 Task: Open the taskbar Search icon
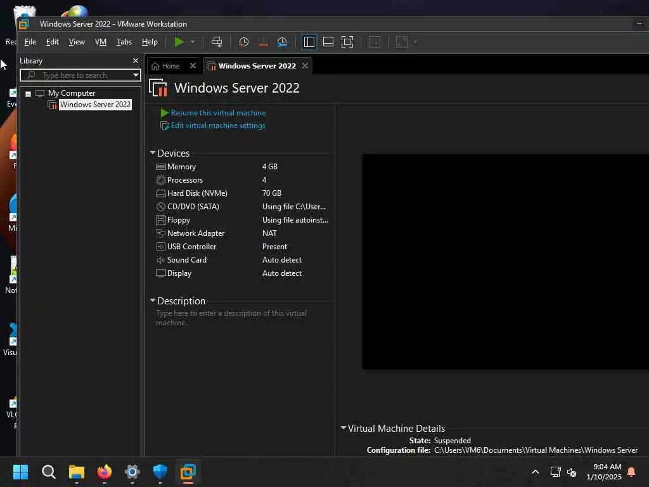point(48,472)
